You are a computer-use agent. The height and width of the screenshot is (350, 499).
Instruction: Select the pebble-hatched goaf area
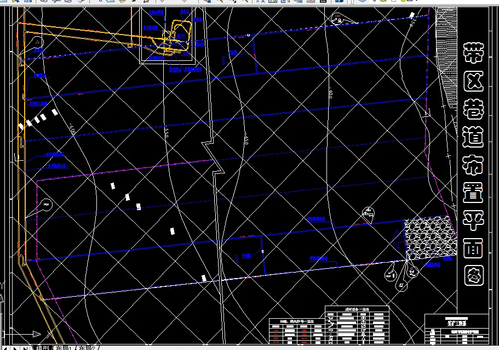[431, 237]
